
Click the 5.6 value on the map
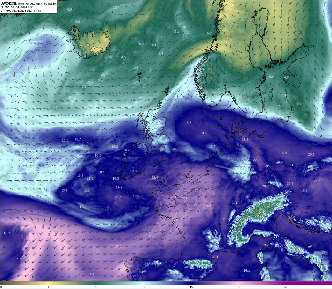click(x=84, y=87)
